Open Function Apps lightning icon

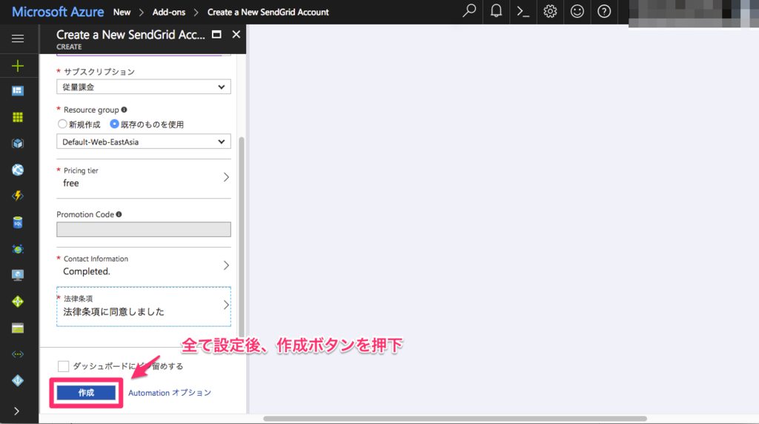(18, 196)
